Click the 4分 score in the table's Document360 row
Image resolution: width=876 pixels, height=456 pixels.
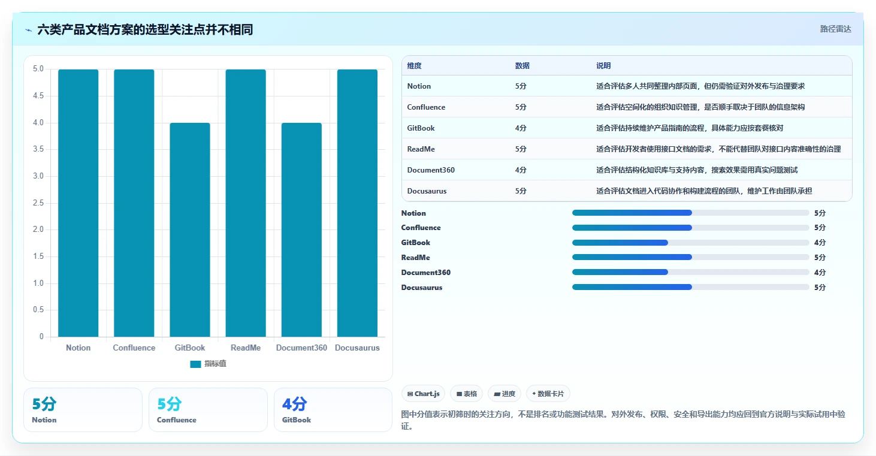(521, 170)
